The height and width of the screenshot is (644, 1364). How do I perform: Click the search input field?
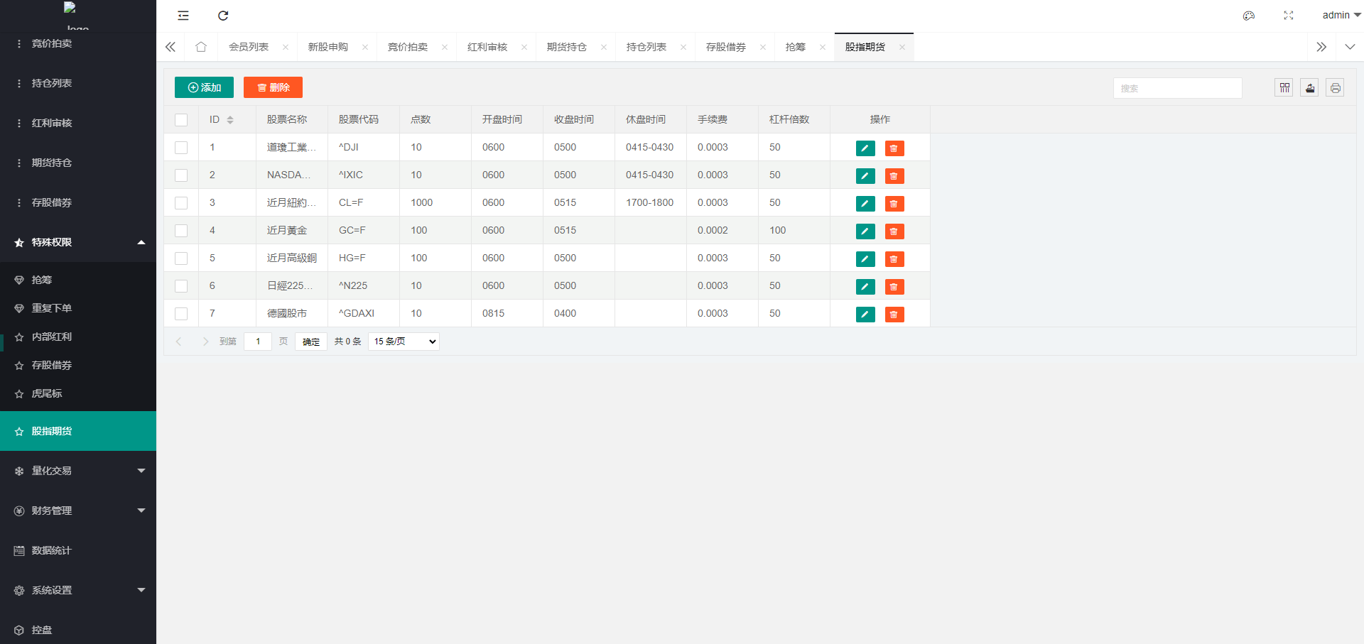click(1177, 88)
